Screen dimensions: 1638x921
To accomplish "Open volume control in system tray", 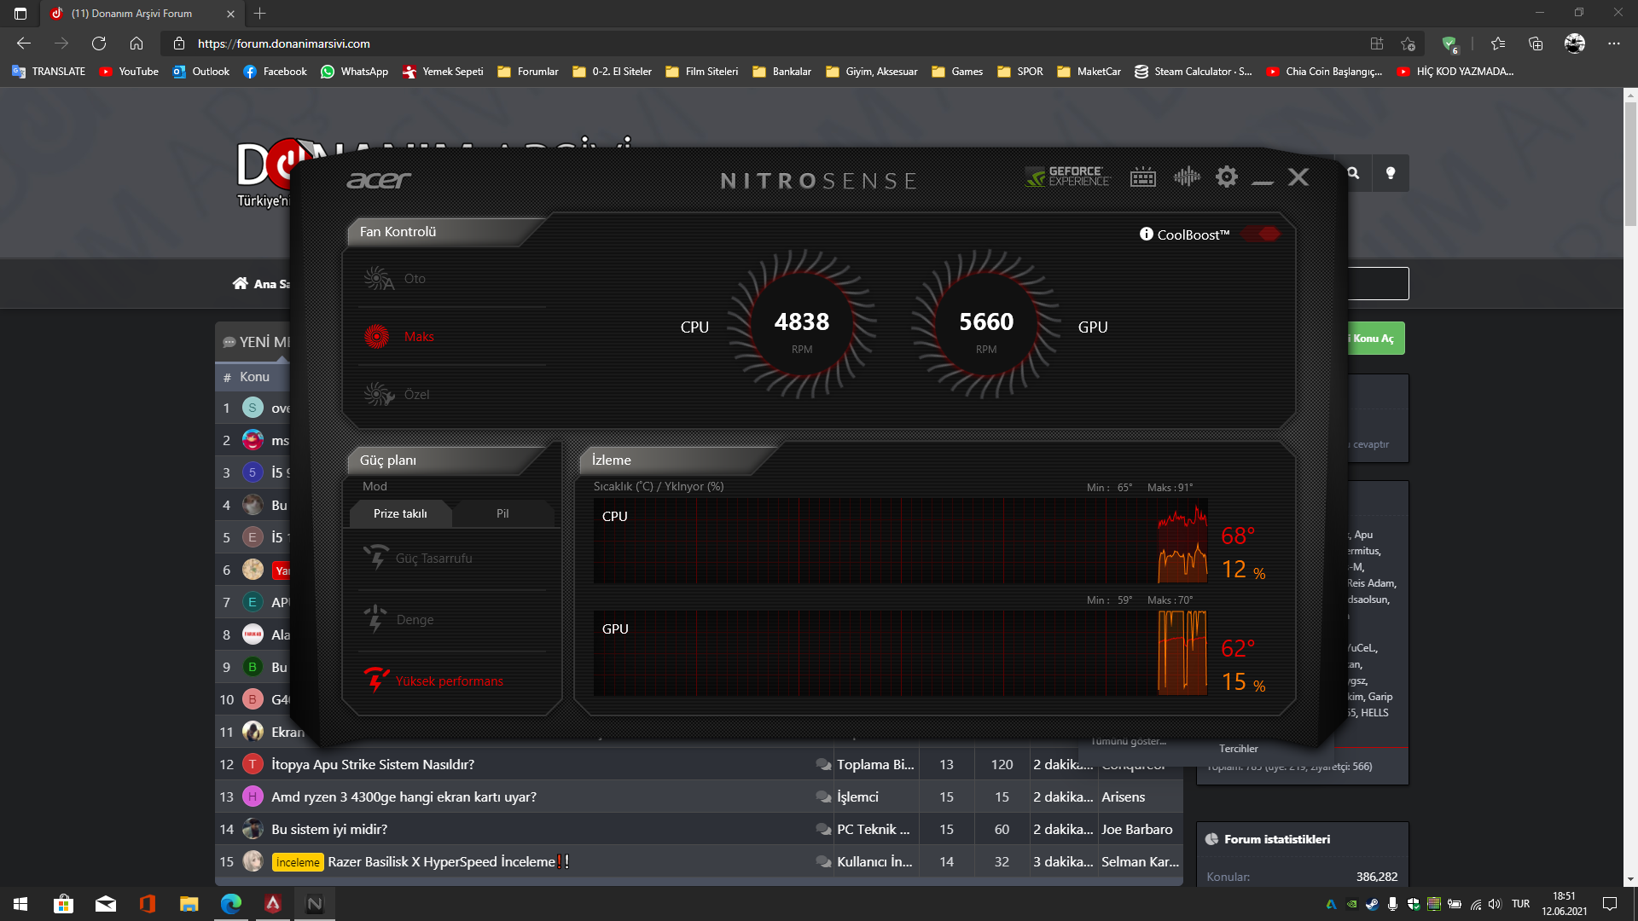I will (1495, 904).
